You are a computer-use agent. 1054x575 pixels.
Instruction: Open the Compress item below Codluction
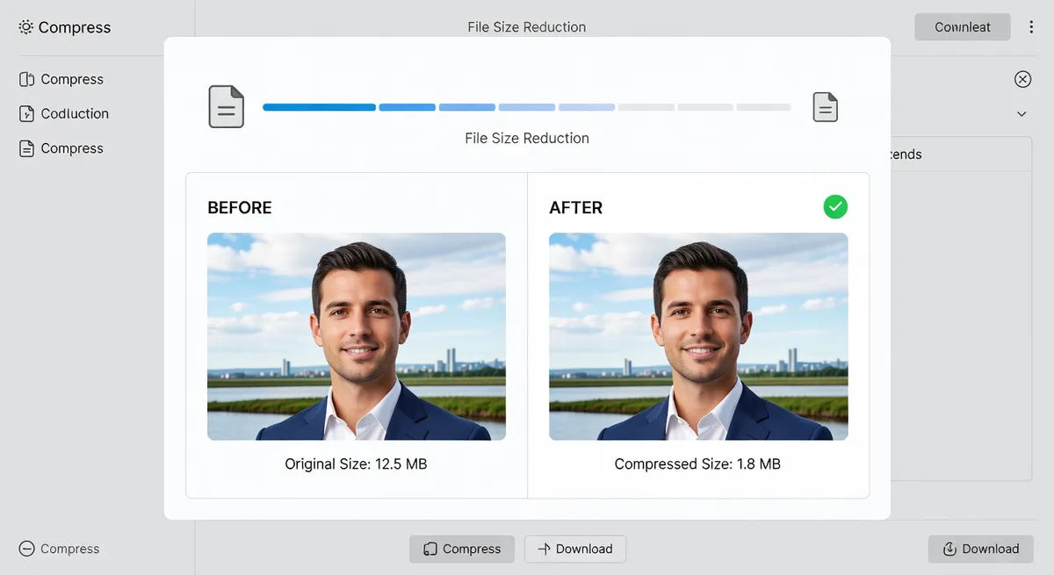click(x=61, y=148)
